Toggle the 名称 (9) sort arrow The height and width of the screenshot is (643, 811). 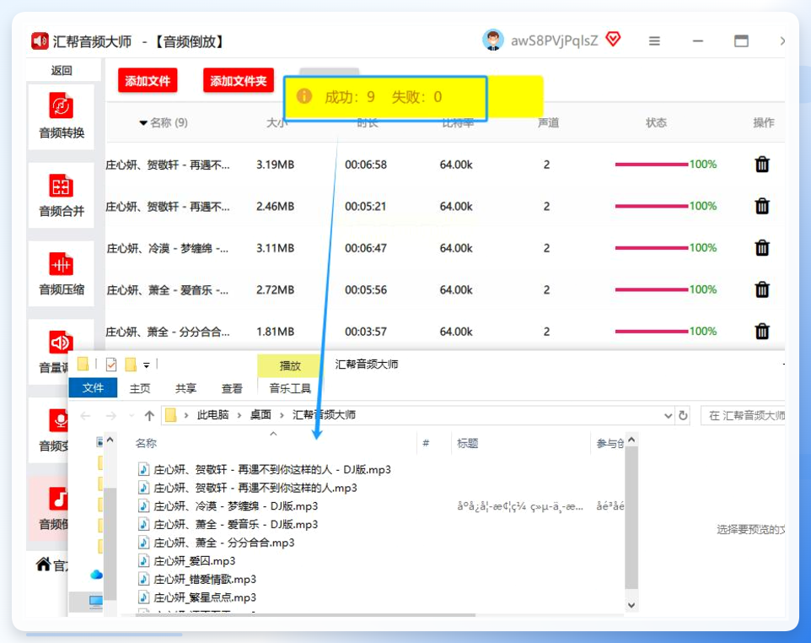143,122
